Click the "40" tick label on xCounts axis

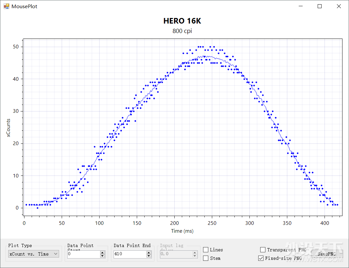16,79
